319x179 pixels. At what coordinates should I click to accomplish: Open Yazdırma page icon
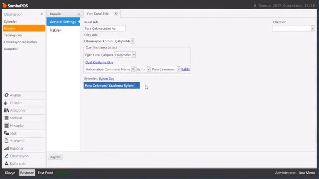(7, 140)
